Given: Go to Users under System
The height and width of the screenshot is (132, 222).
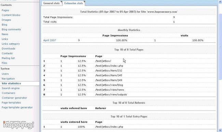Looking at the screenshot, I should tap(5, 74).
